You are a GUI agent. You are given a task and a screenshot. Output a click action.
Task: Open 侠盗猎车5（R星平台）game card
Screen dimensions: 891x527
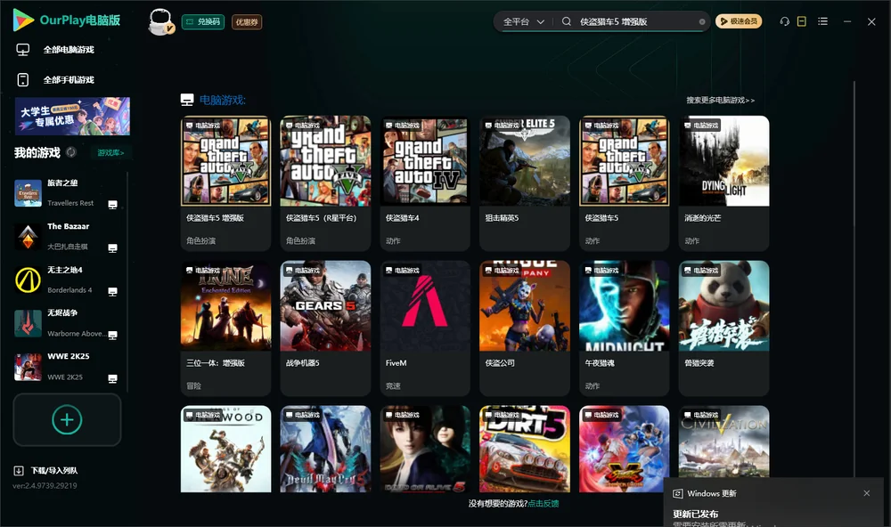point(325,183)
